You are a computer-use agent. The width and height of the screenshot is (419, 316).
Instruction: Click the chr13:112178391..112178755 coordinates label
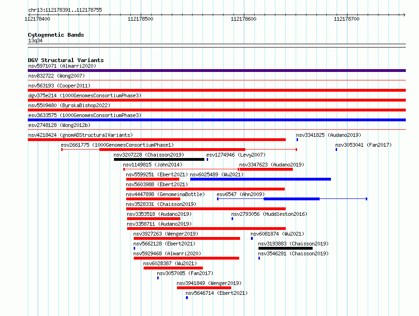pos(65,10)
